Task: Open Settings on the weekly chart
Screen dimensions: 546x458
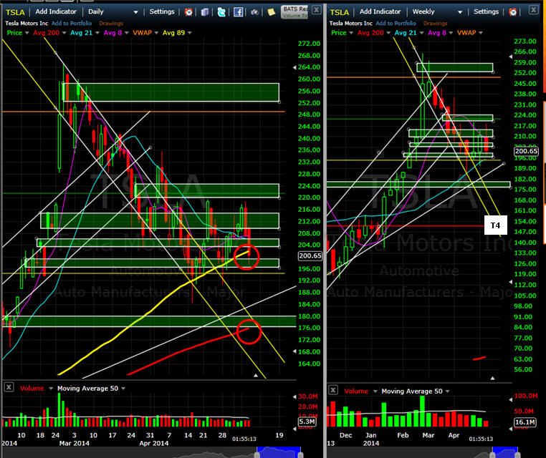Action: tap(486, 11)
